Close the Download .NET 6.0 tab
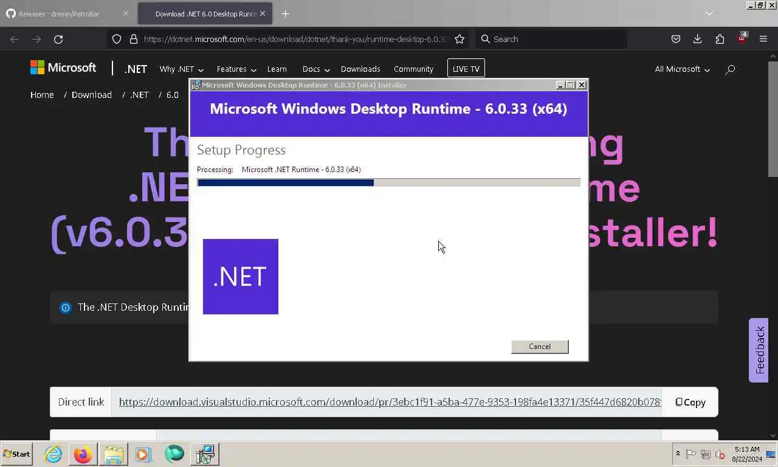The width and height of the screenshot is (778, 467). 263,13
